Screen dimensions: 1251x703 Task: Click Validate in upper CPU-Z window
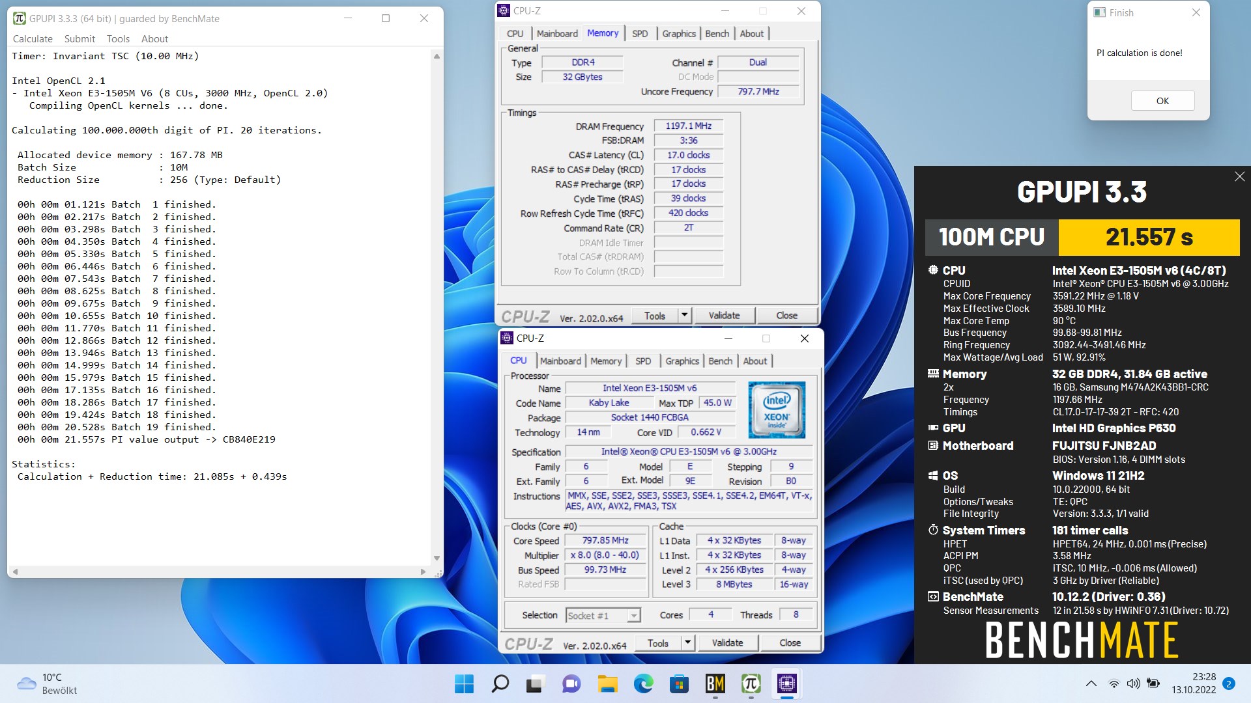pyautogui.click(x=724, y=316)
